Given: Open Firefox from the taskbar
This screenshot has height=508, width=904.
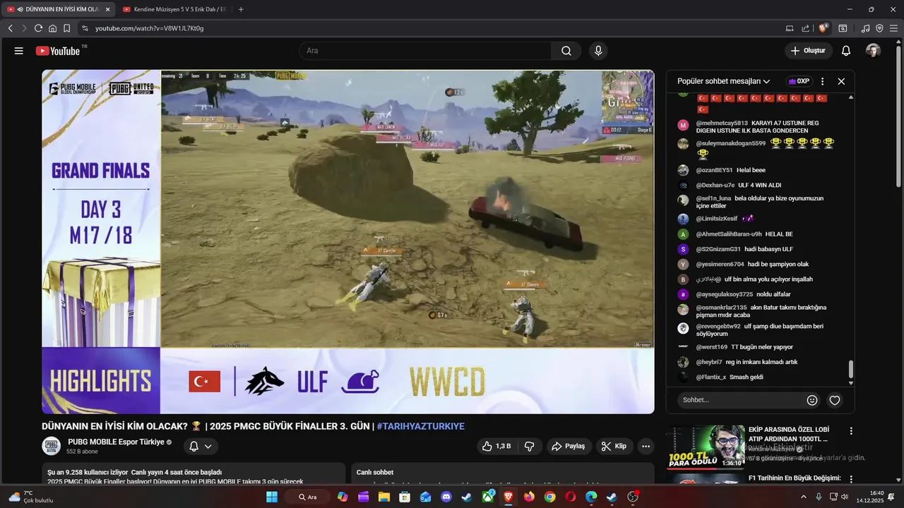Looking at the screenshot, I should point(529,497).
